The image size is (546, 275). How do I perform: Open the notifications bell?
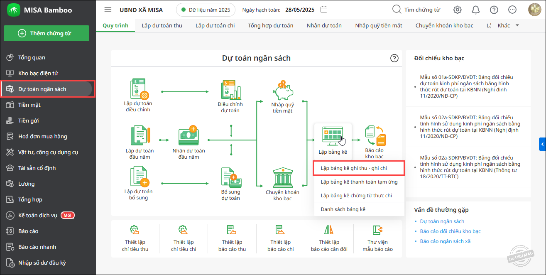coord(476,10)
